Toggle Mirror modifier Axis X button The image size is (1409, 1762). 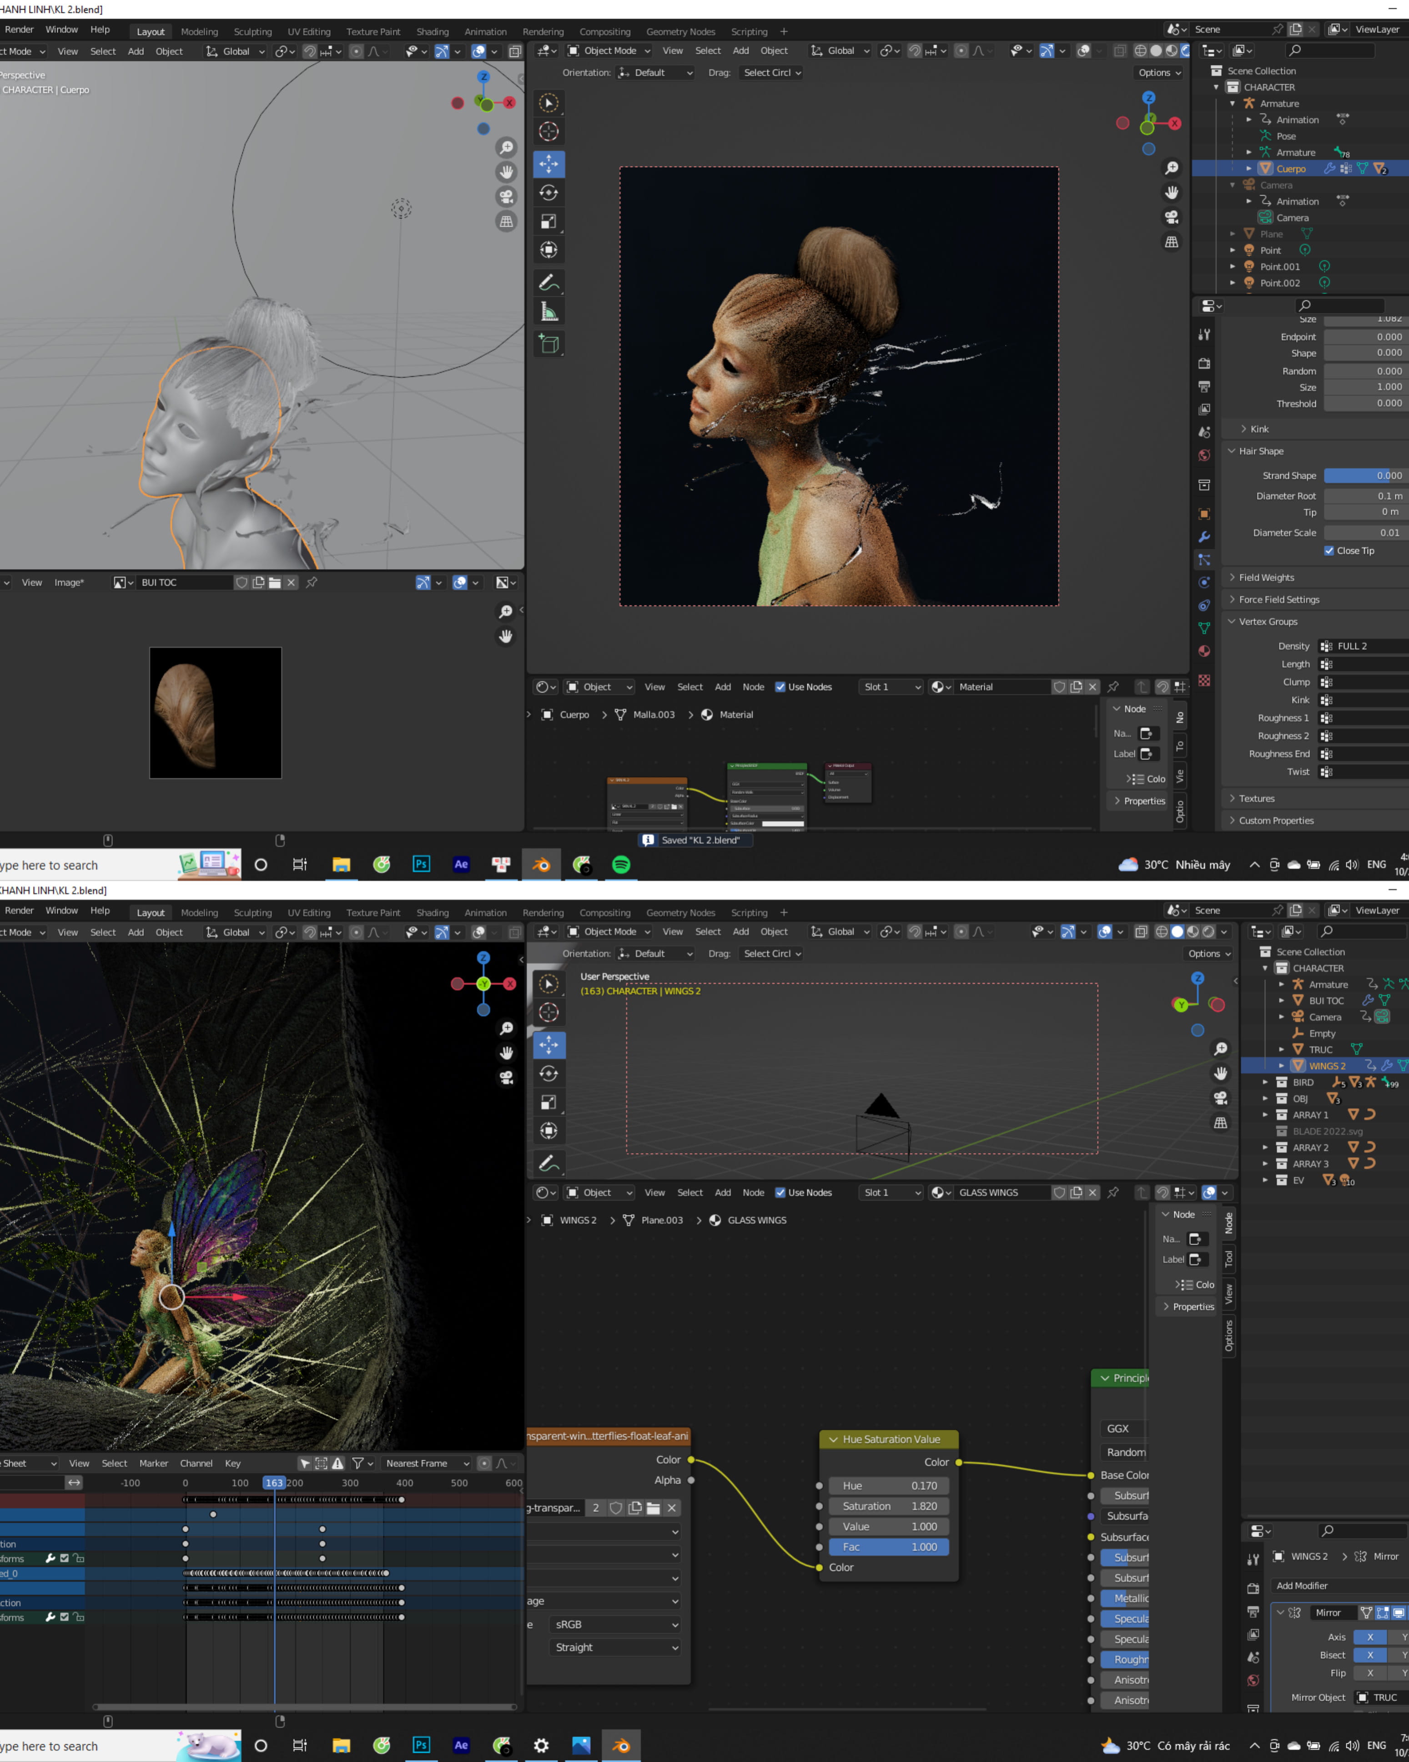[x=1370, y=1637]
